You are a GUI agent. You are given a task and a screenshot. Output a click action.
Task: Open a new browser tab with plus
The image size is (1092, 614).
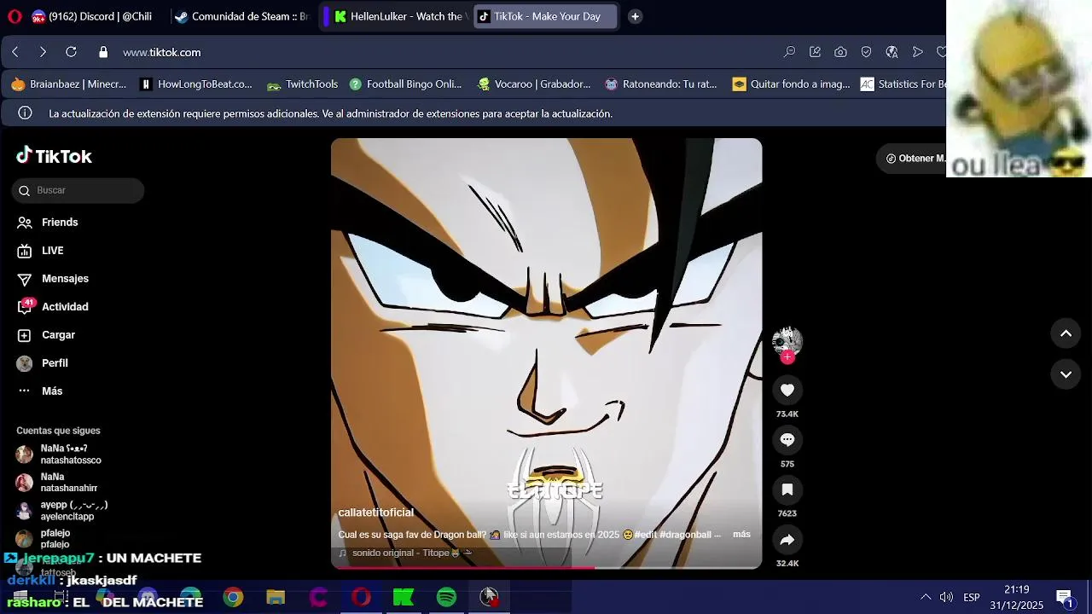pos(635,16)
